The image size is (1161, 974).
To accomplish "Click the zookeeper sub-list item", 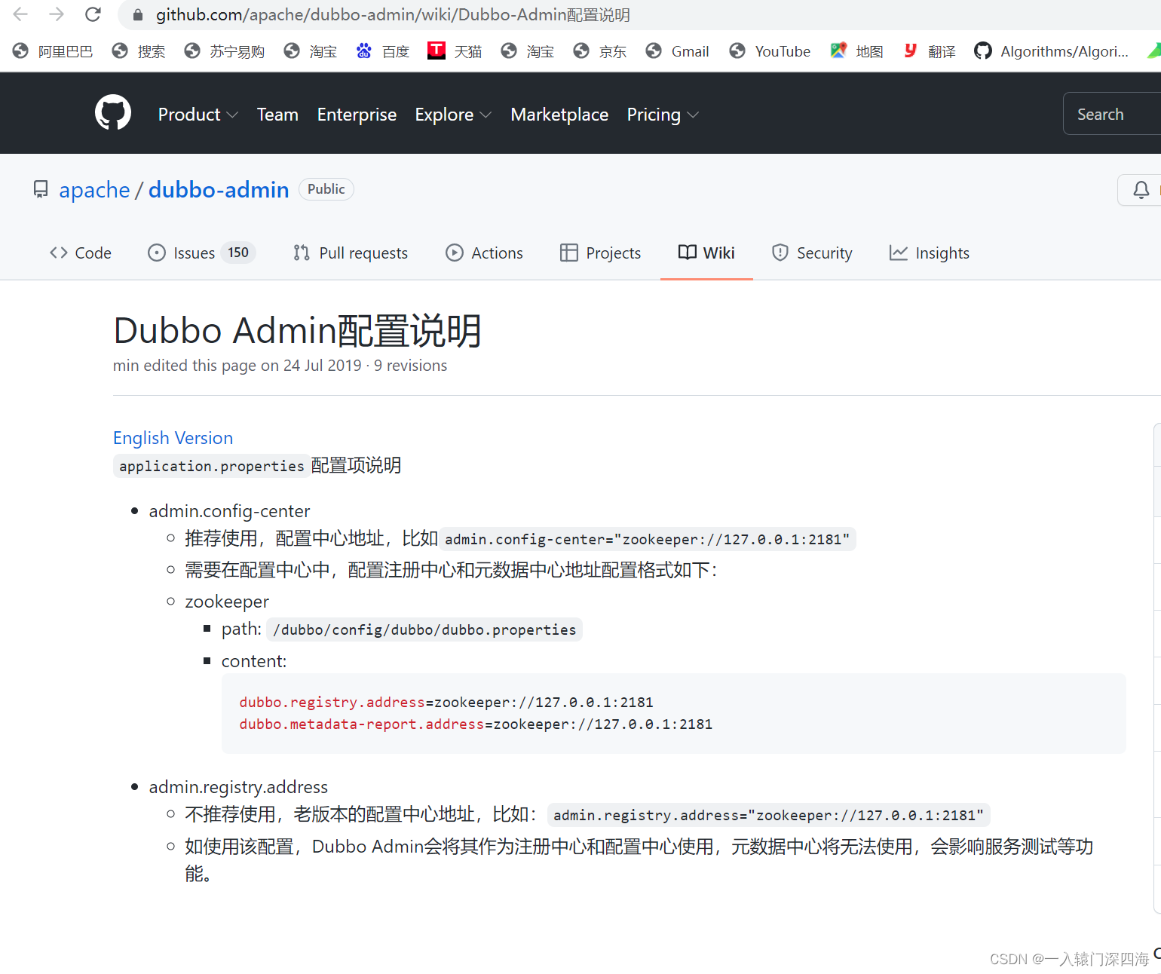I will point(227,602).
